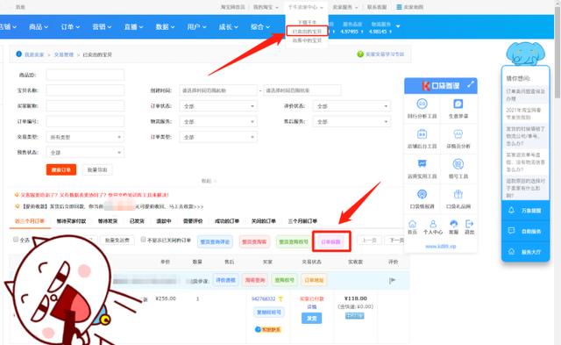The width and height of the screenshot is (561, 345).
Task: Switch to the 成功的订单 tab
Action: click(x=227, y=221)
